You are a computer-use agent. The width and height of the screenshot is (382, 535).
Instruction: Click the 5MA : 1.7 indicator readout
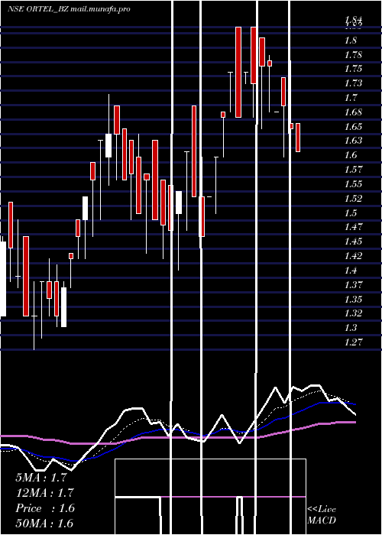coord(41,478)
